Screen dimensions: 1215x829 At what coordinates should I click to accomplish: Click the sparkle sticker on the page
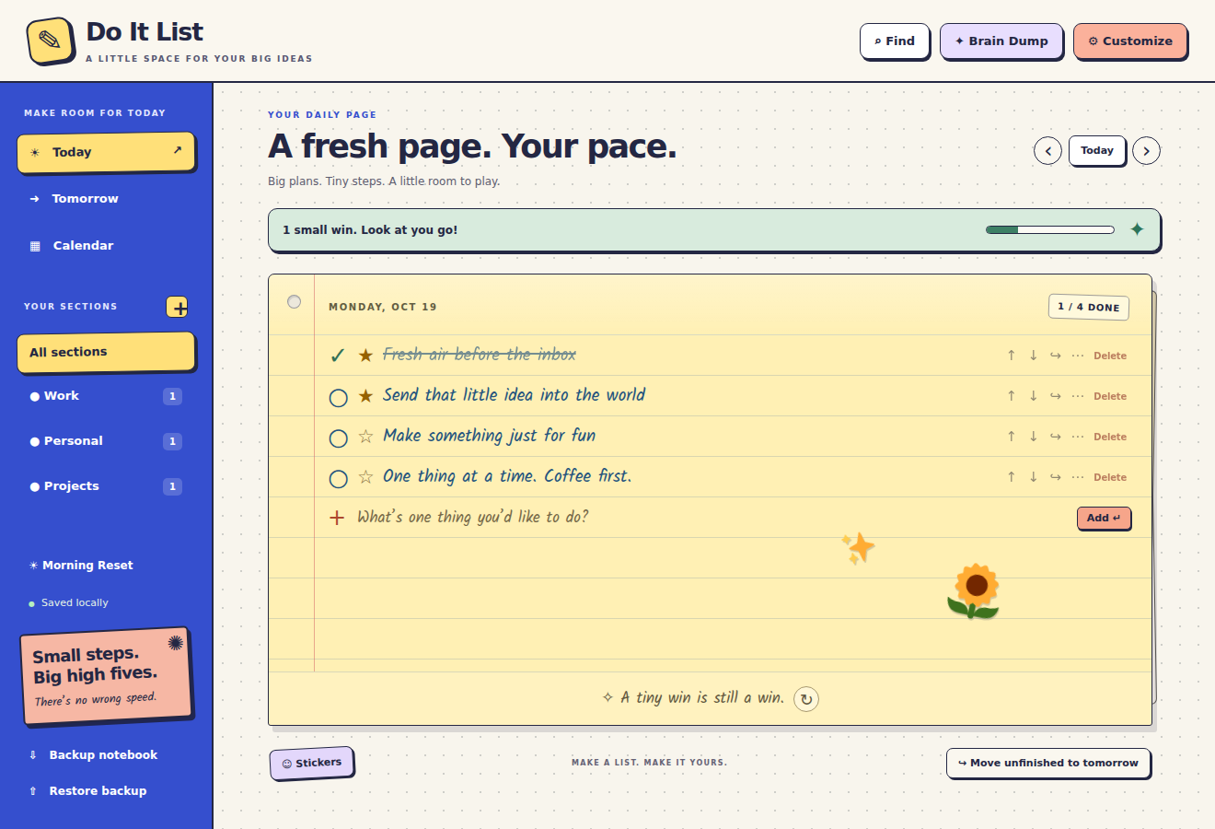858,548
